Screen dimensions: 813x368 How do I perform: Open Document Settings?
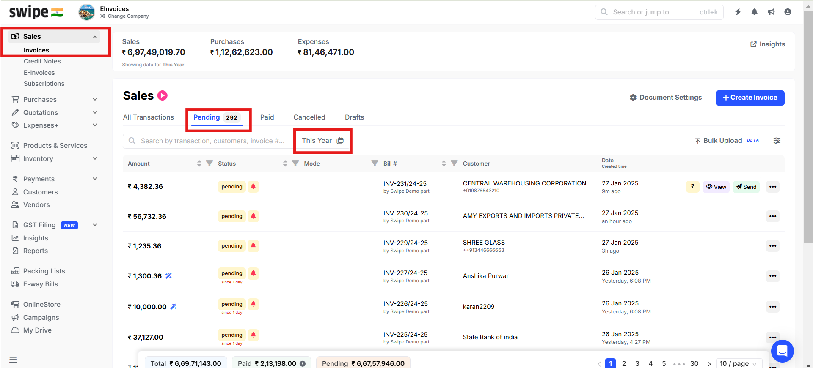pos(665,98)
